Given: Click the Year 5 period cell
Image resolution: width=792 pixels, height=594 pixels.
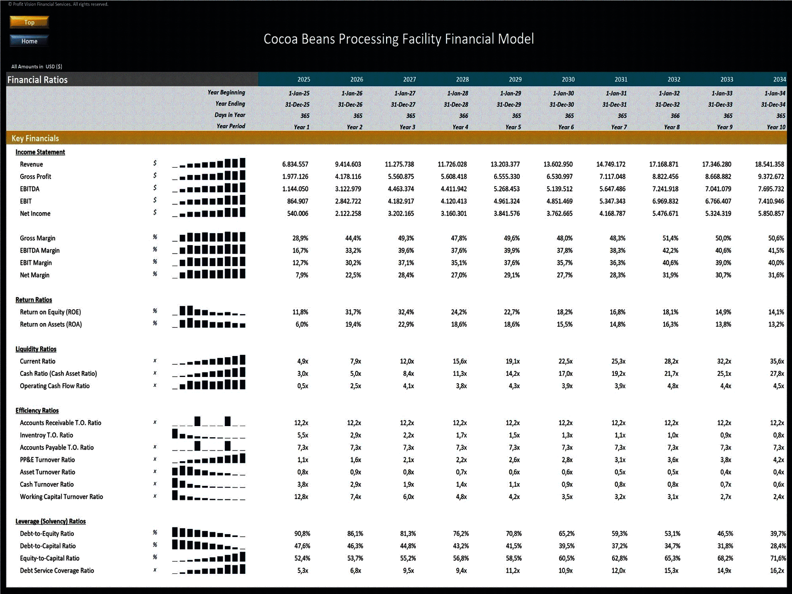Looking at the screenshot, I should point(513,127).
